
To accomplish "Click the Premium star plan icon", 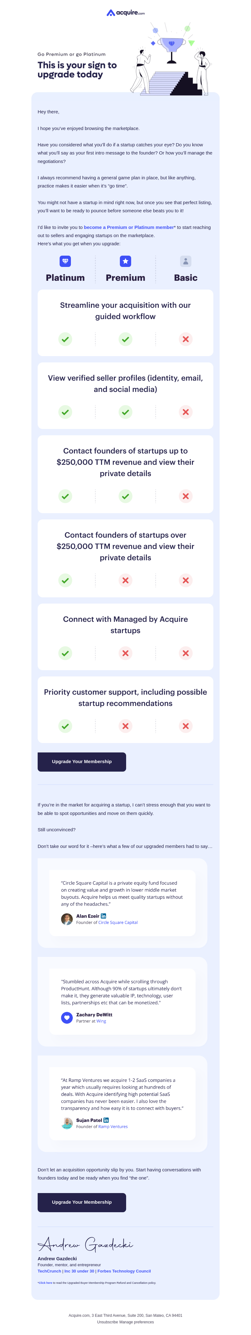I will [125, 261].
